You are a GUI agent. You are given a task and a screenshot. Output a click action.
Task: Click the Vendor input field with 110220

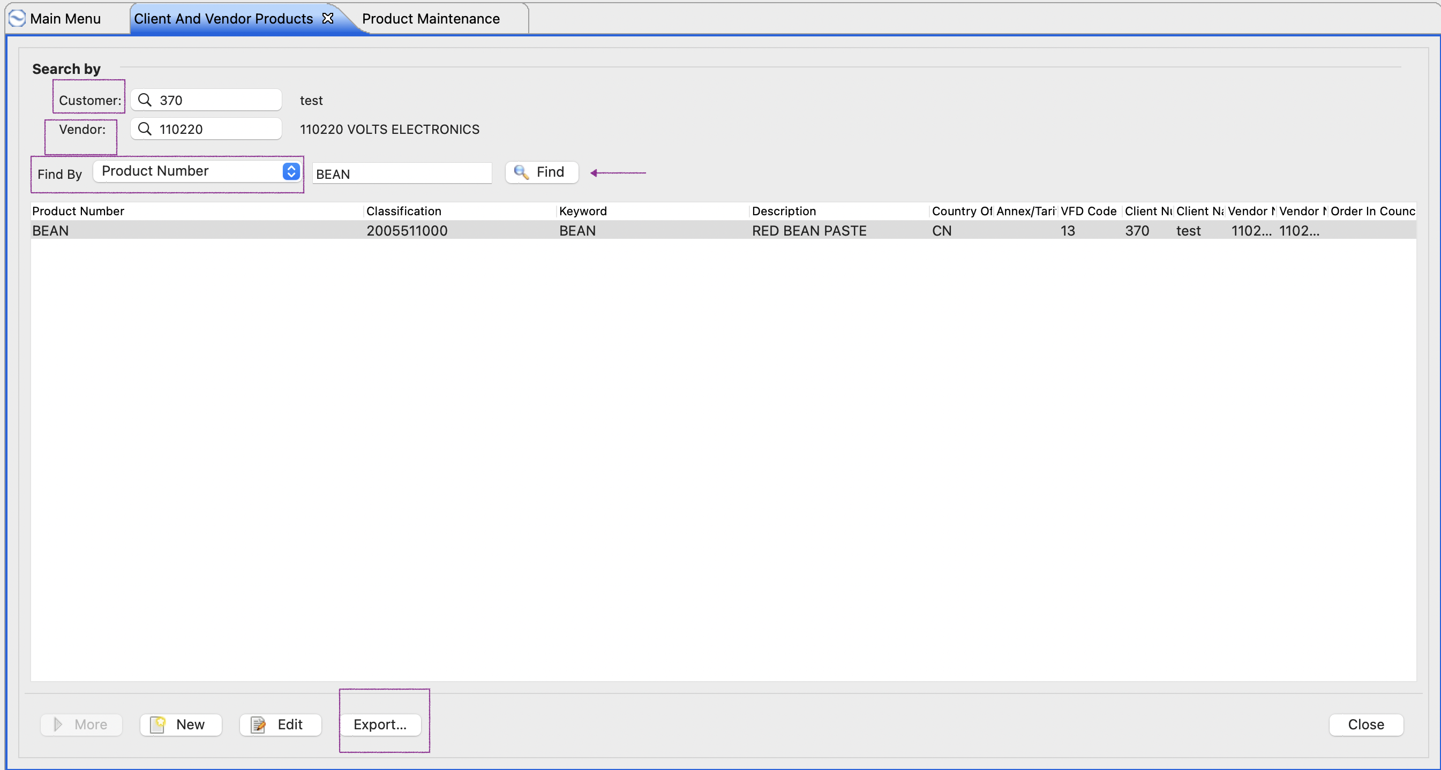206,129
